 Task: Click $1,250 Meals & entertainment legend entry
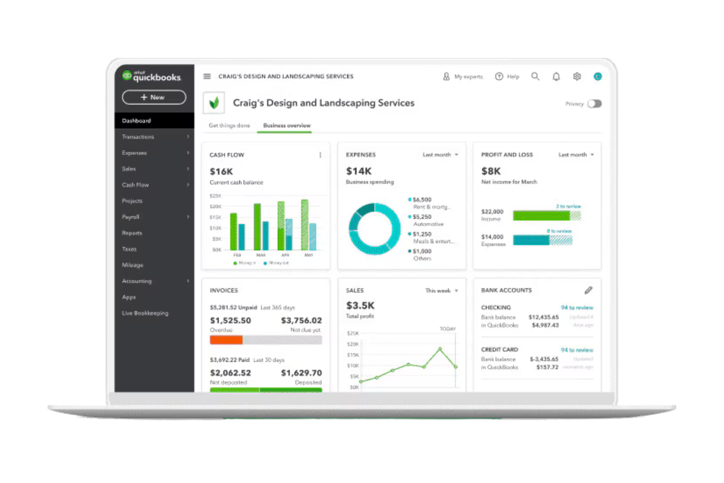(431, 238)
